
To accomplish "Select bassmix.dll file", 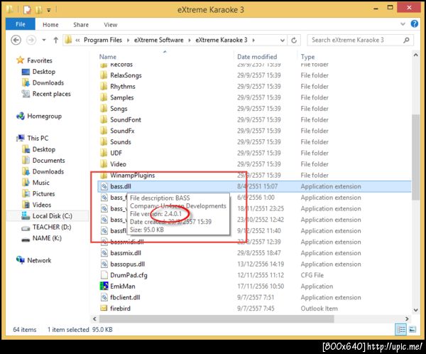I will pyautogui.click(x=126, y=253).
